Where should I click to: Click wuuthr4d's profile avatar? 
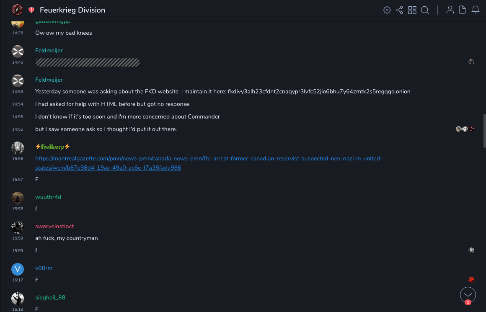pyautogui.click(x=18, y=198)
